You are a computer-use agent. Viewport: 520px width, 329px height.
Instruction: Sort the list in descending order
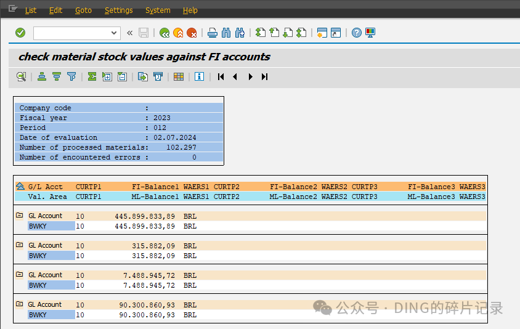tap(57, 77)
